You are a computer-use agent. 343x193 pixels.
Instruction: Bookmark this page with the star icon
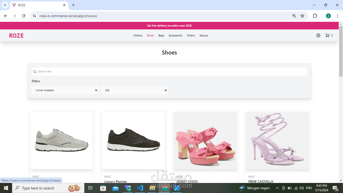(302, 16)
